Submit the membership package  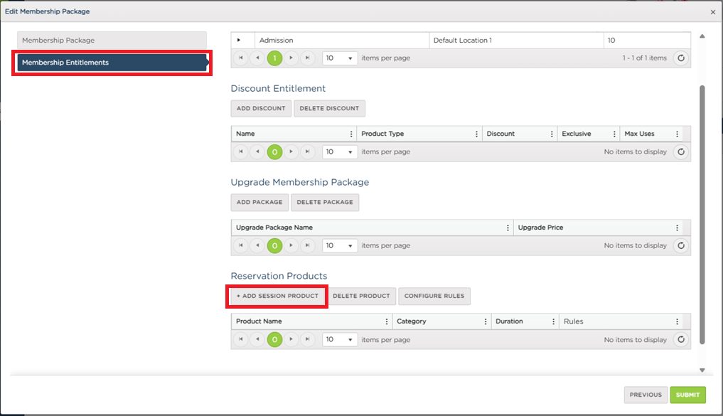[688, 395]
